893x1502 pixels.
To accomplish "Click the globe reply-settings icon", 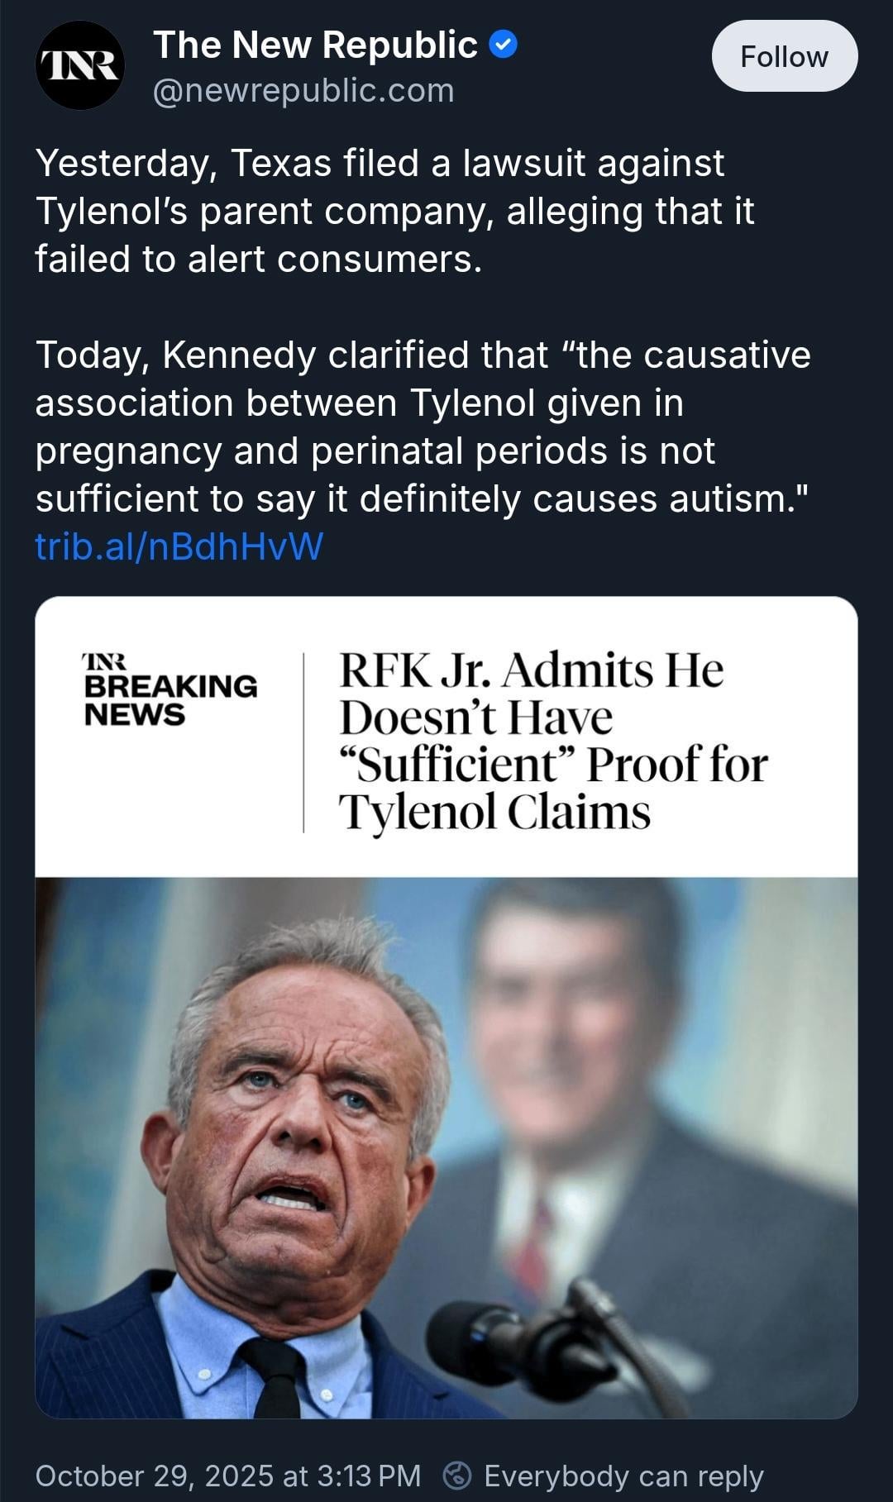I will 457,1476.
